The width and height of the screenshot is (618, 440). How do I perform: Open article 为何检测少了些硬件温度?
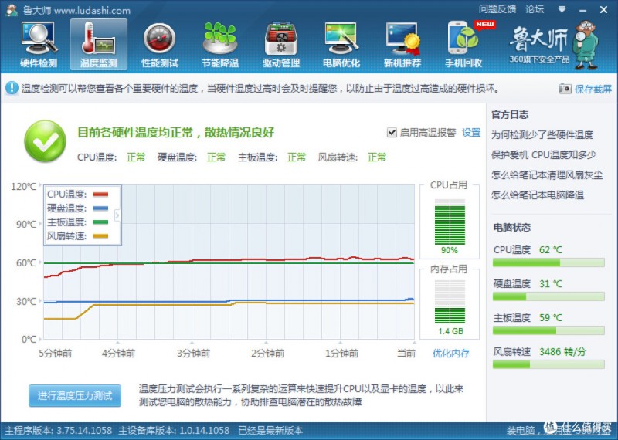(542, 135)
